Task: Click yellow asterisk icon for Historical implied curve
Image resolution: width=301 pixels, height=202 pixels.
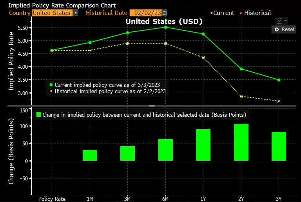Action: click(51, 91)
